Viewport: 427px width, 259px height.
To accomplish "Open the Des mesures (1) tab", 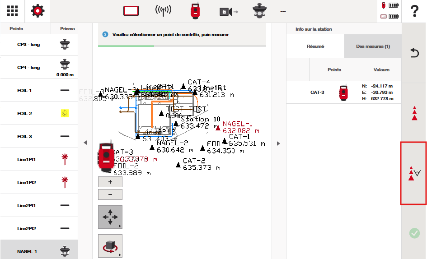I will 373,46.
